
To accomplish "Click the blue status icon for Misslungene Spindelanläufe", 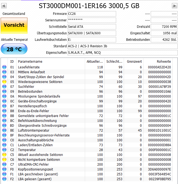I will (x=4, y=96).
